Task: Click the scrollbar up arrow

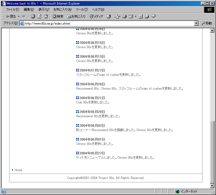Action: (x=212, y=30)
